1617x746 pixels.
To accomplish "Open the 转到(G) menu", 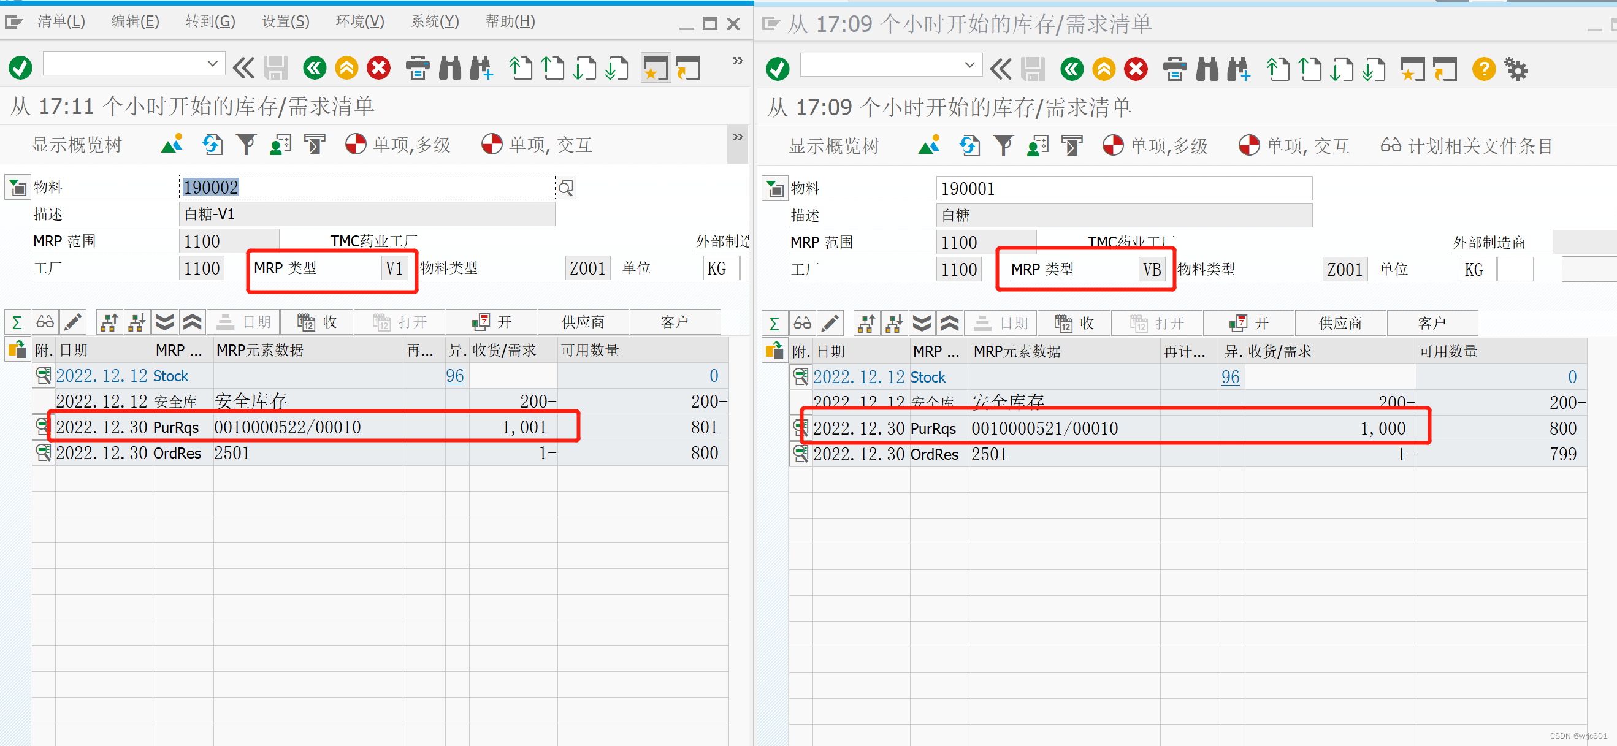I will [x=210, y=21].
